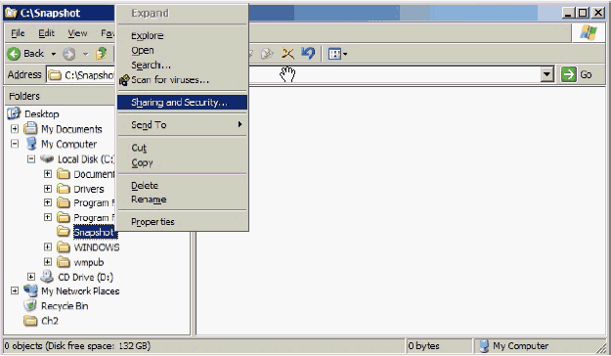611x356 pixels.
Task: Click the Go green arrow icon
Action: click(569, 74)
